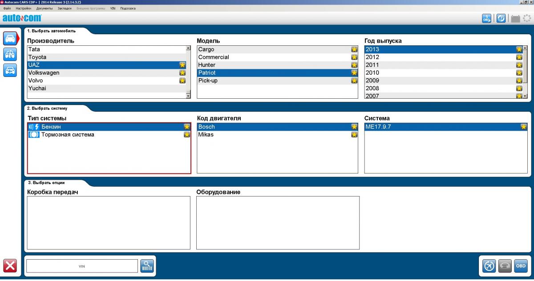Toggle the favorite star for Patriot
This screenshot has width=534, height=281.
point(354,73)
